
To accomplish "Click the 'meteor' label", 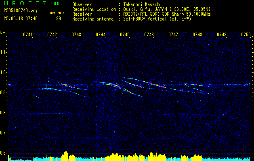I will point(57,12).
